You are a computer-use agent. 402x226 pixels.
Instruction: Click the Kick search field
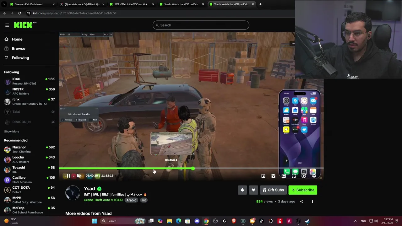coord(201,25)
